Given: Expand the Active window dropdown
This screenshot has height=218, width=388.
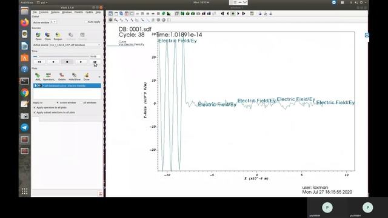Looking at the screenshot, I should pyautogui.click(x=53, y=22).
